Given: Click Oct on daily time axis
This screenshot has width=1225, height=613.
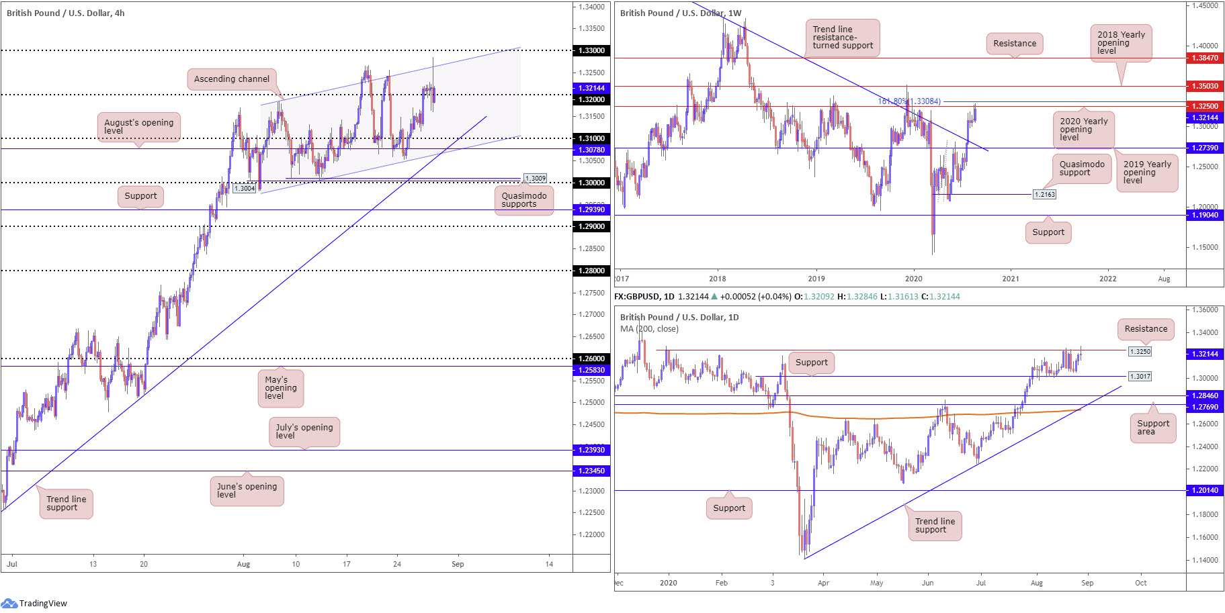Looking at the screenshot, I should coord(1140,583).
